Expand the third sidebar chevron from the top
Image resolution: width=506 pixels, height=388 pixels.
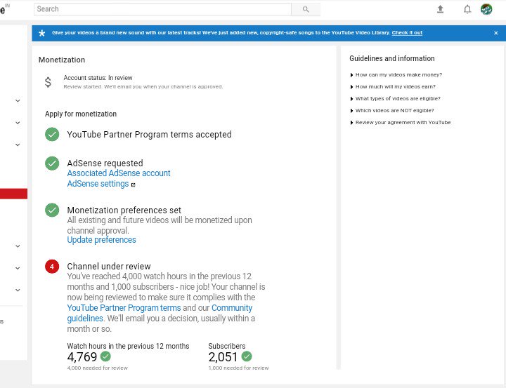click(18, 145)
